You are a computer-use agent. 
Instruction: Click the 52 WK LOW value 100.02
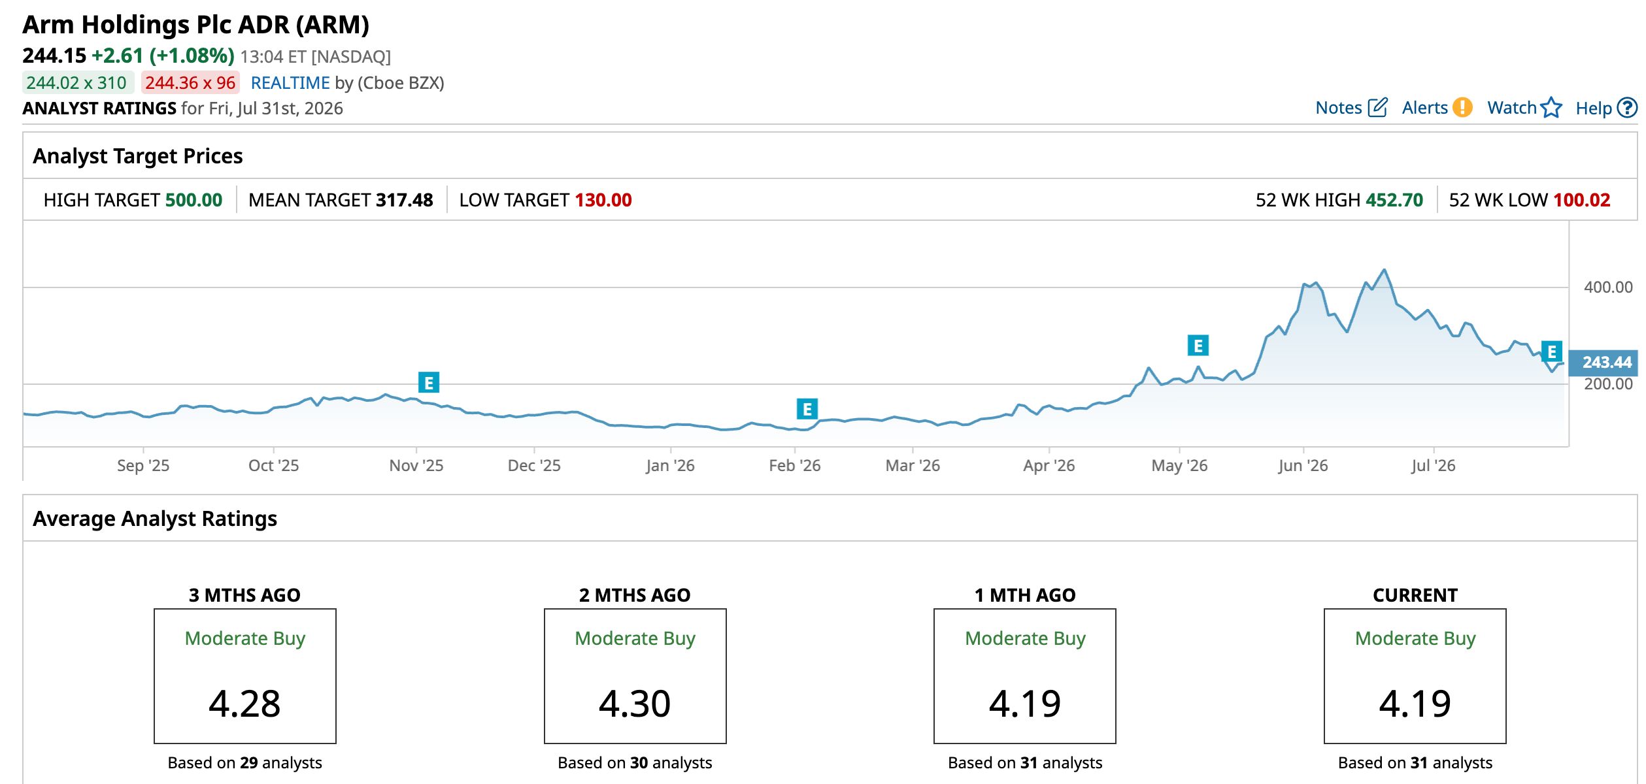tap(1582, 200)
